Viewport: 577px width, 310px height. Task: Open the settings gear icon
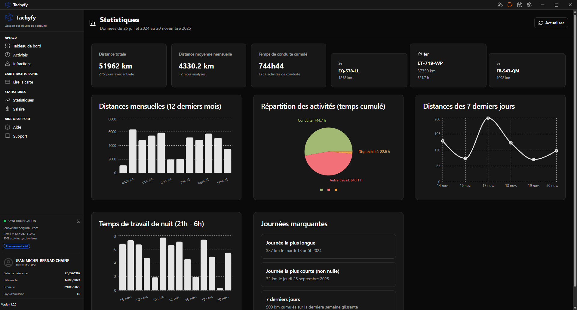coord(529,5)
